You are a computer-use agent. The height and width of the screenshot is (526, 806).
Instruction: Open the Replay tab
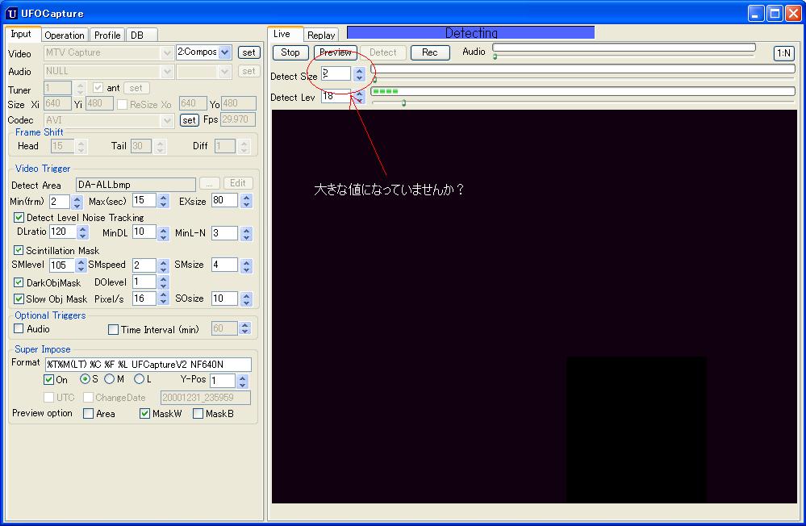tap(321, 35)
